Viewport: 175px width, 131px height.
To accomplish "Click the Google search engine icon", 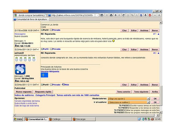I will coord(15,15).
